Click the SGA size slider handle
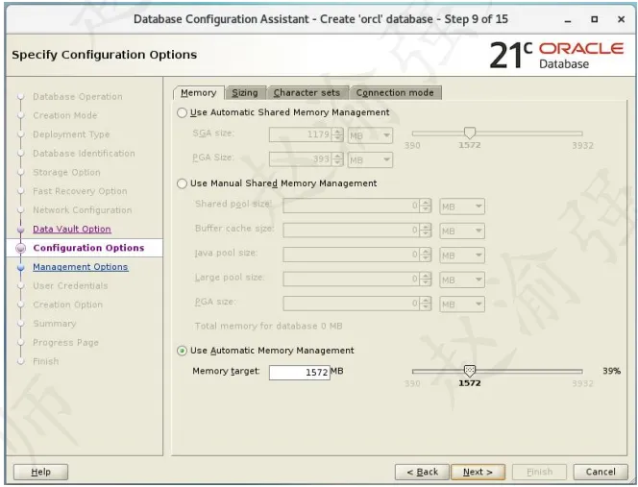 [x=470, y=133]
